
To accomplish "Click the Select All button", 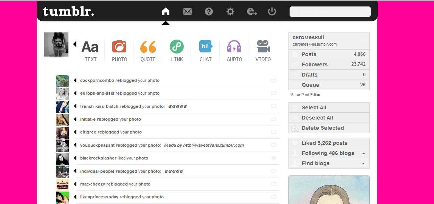I will 329,107.
